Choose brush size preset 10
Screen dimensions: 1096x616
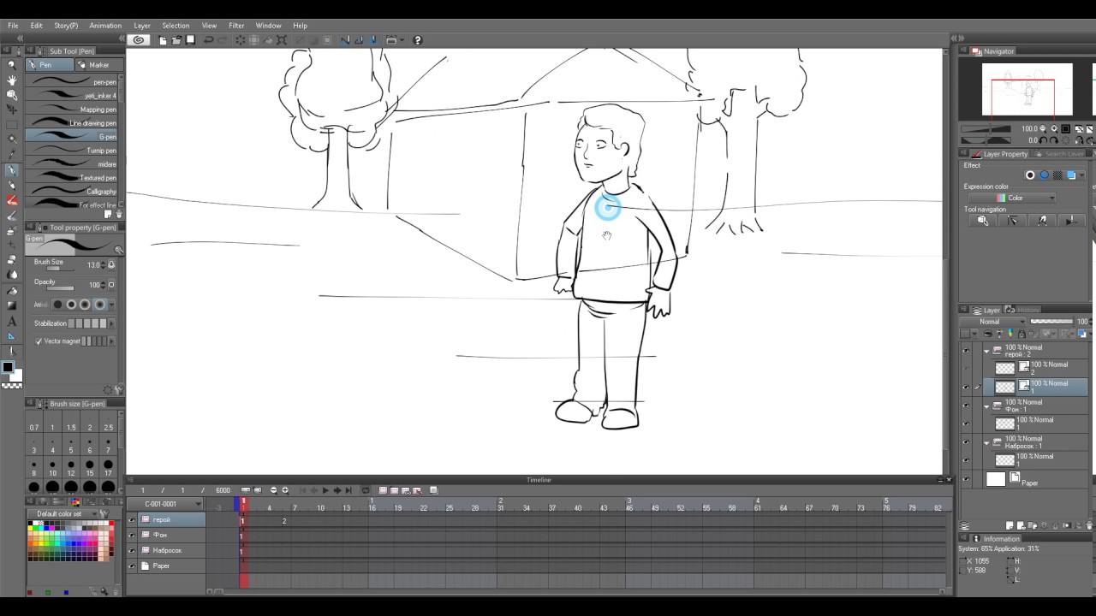point(52,468)
